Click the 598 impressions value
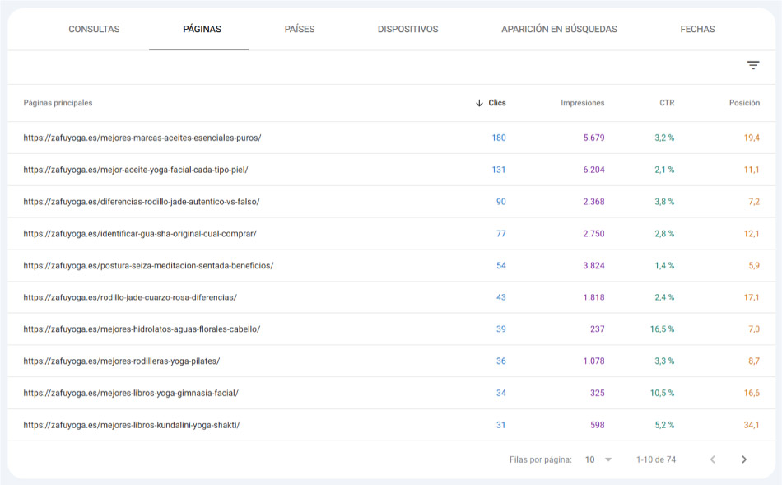Image resolution: width=782 pixels, height=485 pixels. click(597, 425)
